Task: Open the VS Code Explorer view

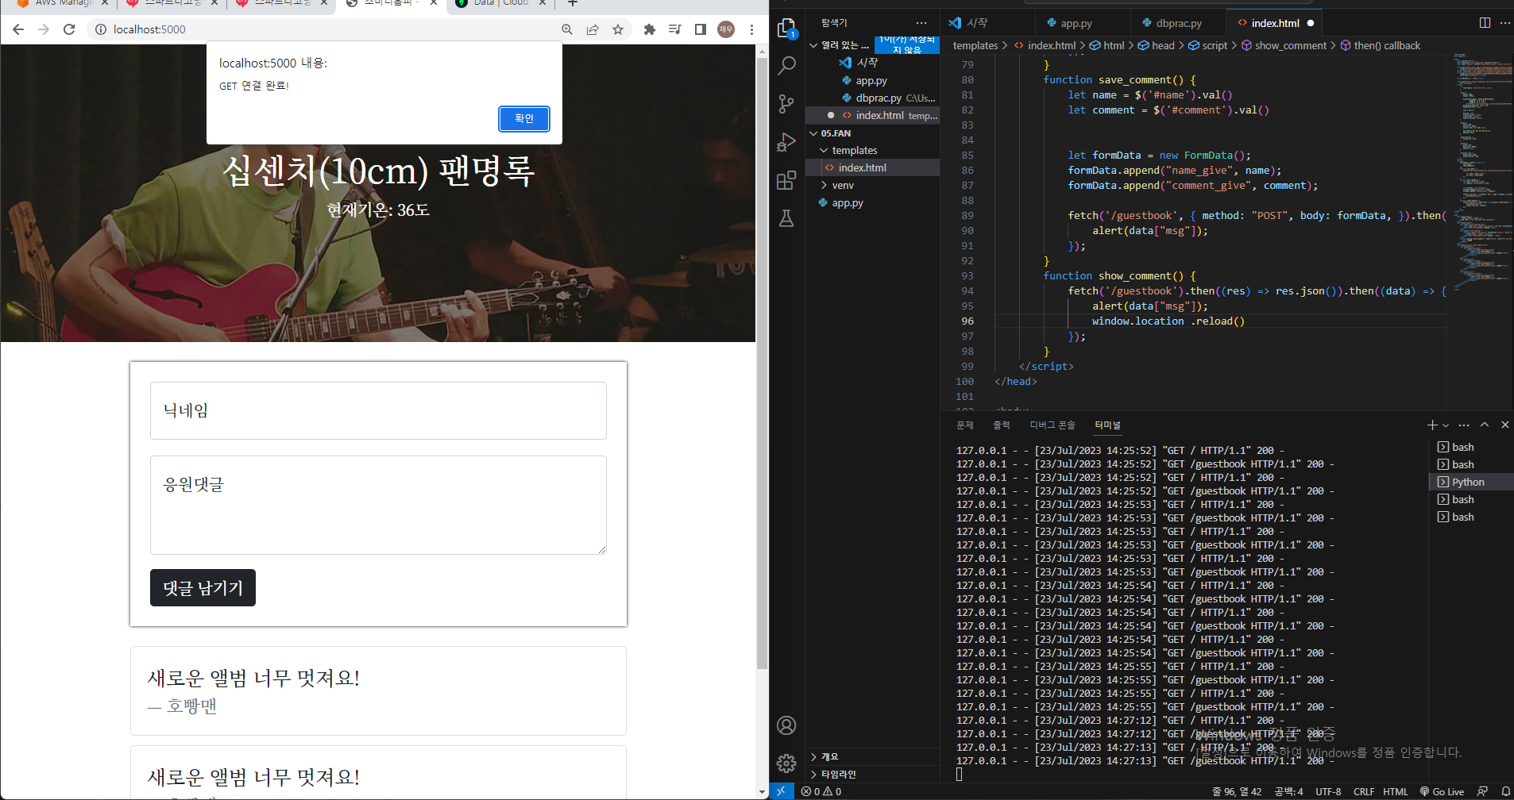Action: 786,29
